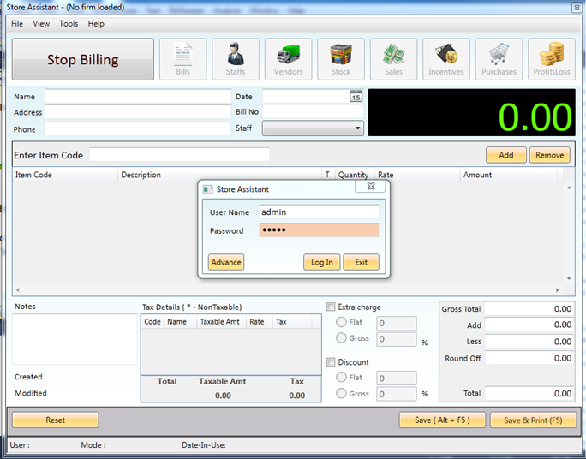Viewport: 586px width, 459px height.
Task: Click the Reset button
Action: click(x=56, y=420)
